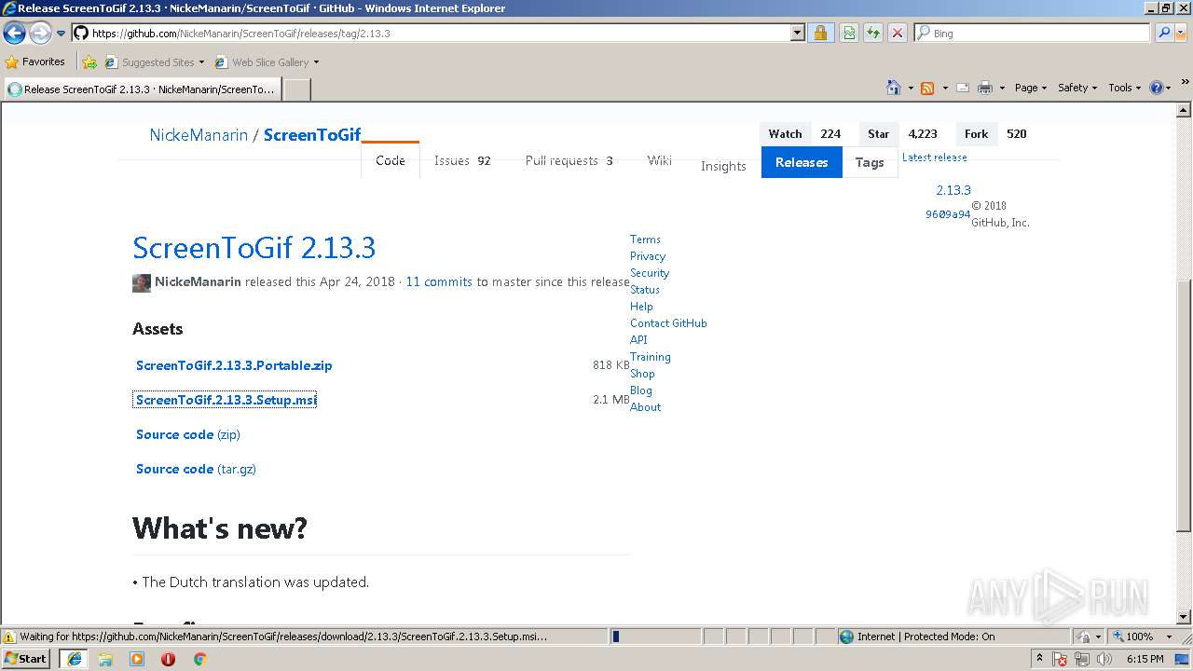Click NickeManarin's avatar thumbnail
This screenshot has height=671, width=1193.
click(142, 282)
